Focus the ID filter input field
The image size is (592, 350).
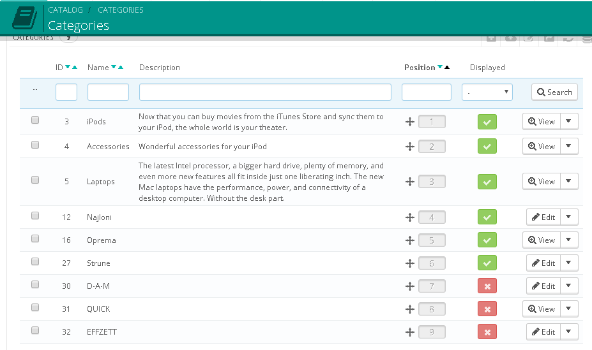[66, 92]
